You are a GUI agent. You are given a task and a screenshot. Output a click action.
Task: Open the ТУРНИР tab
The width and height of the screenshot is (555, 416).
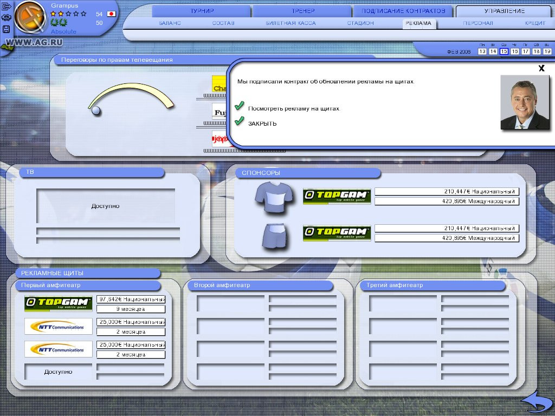tap(202, 11)
